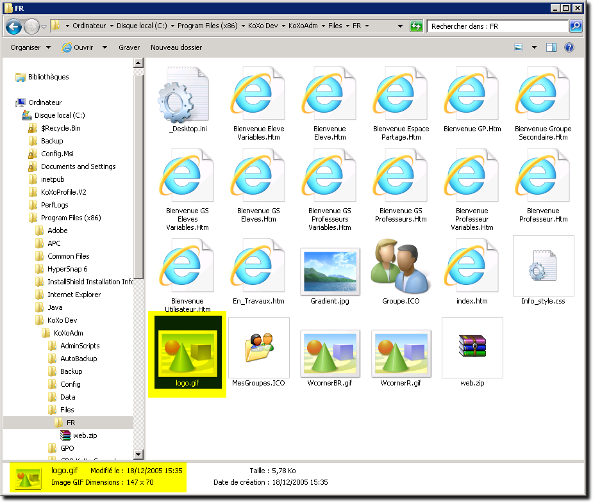
Task: Select Bienvenue Eleve.Htm file icon
Action: [330, 94]
